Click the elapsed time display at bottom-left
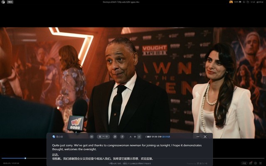Screen dimensions: 266x166 (x=6, y=163)
